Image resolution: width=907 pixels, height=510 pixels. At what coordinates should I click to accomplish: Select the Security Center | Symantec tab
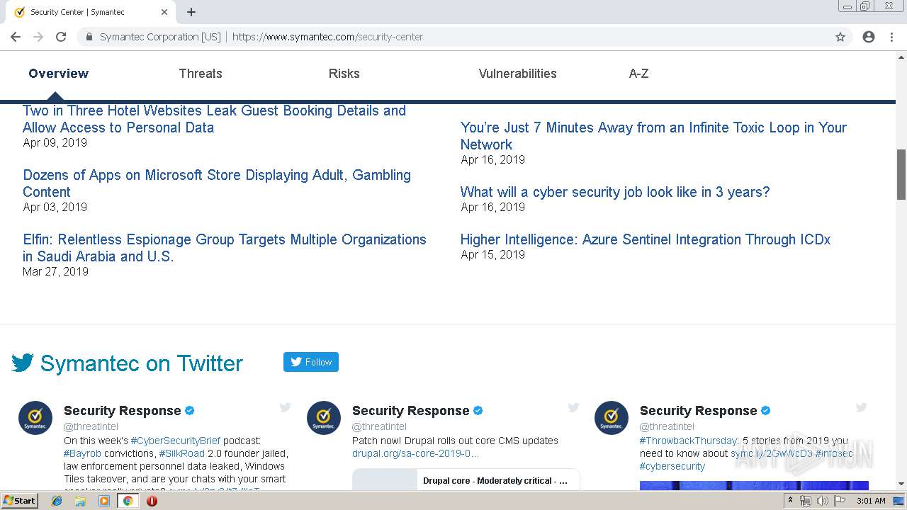point(91,12)
